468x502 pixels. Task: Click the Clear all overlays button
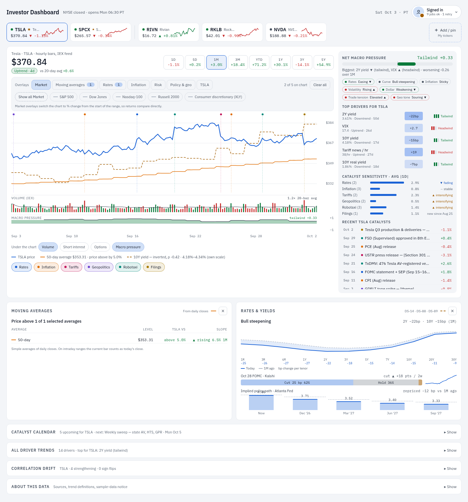click(320, 85)
